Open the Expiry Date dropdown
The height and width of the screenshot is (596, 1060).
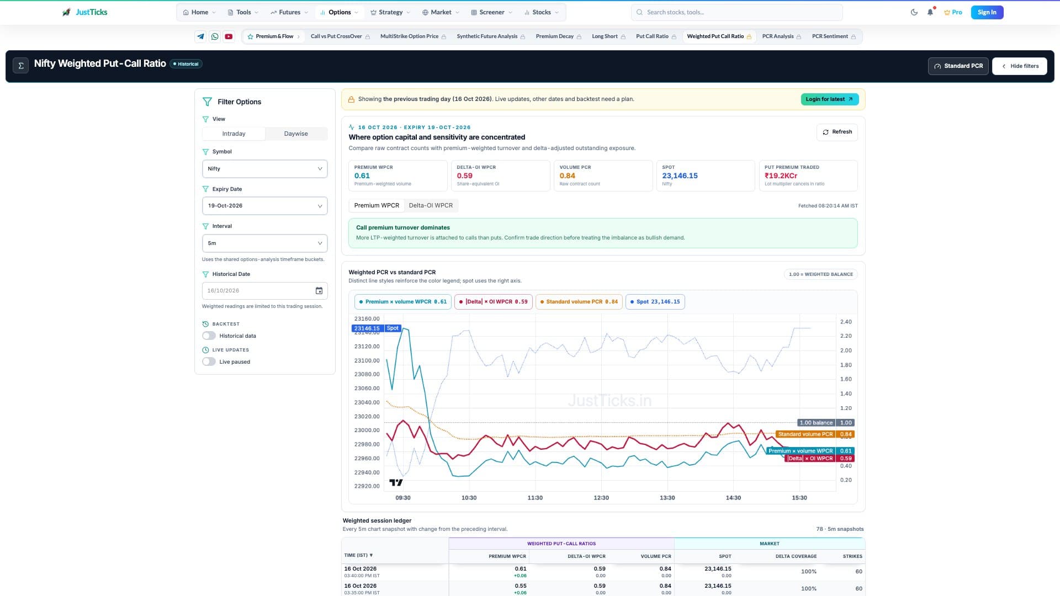pos(265,206)
